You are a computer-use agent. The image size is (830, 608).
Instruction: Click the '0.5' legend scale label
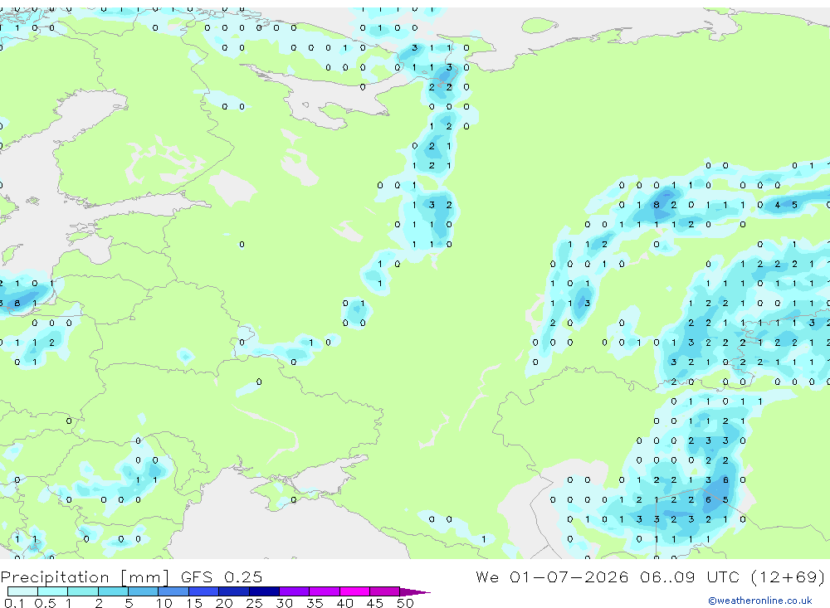[x=45, y=603]
